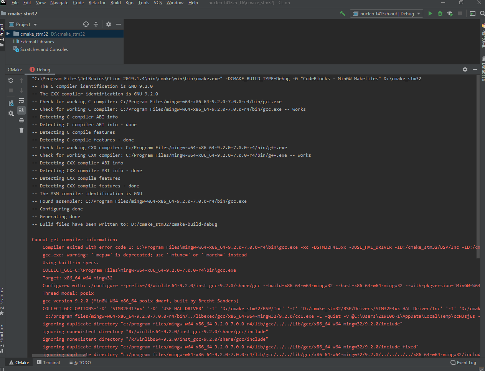Locate the current file in Project tree
This screenshot has width=485, height=371.
(x=86, y=24)
